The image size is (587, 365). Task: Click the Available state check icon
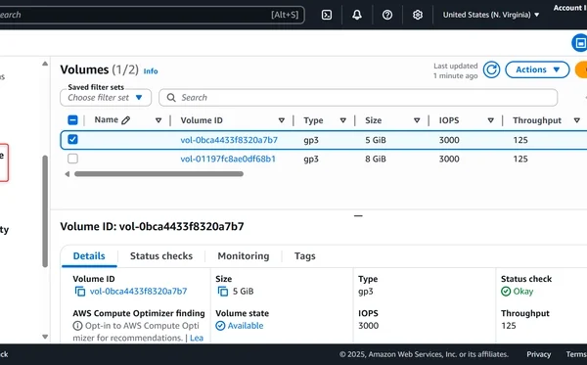pyautogui.click(x=220, y=326)
